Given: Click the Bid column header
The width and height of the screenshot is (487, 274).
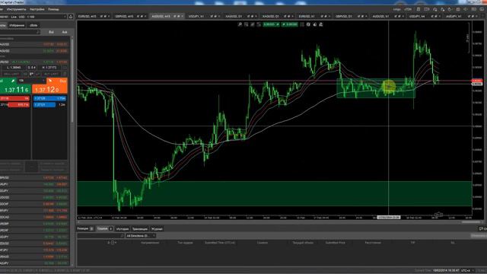Looking at the screenshot, I should 51,32.
